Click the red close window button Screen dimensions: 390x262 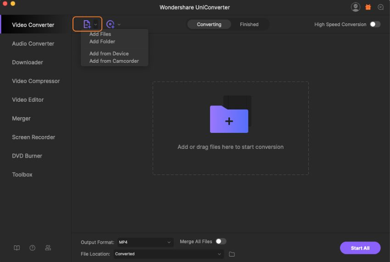click(x=5, y=3)
